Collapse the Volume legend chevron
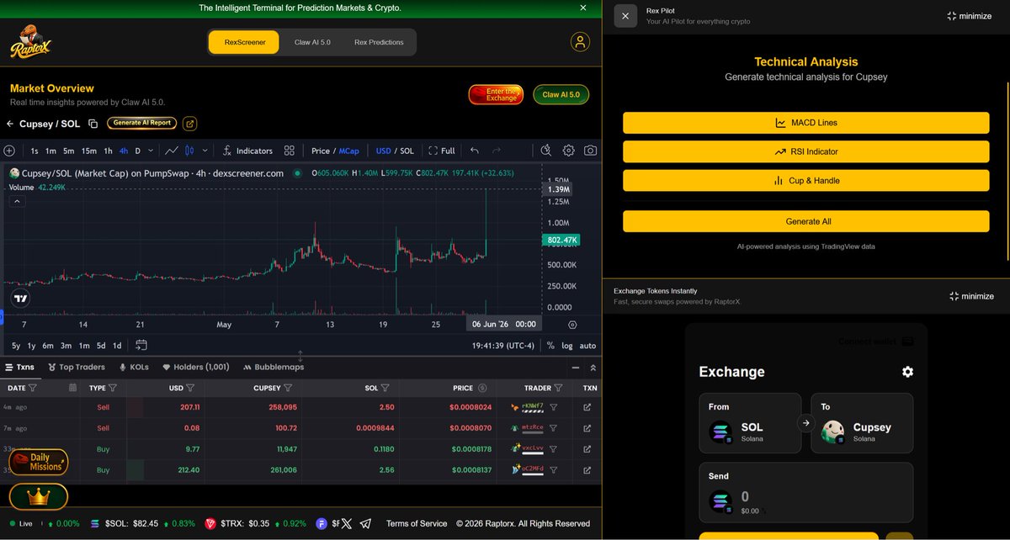 [x=15, y=203]
